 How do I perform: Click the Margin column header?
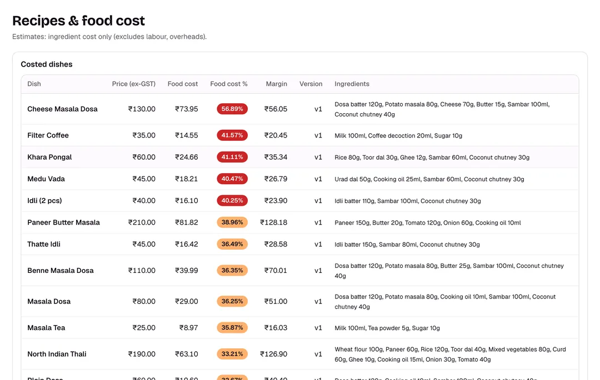tap(276, 84)
